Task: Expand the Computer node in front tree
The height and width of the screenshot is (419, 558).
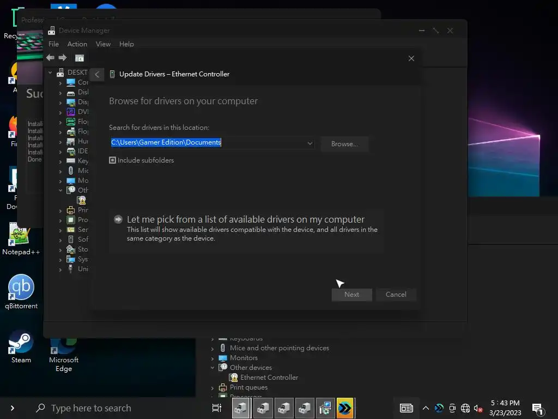Action: [x=60, y=83]
